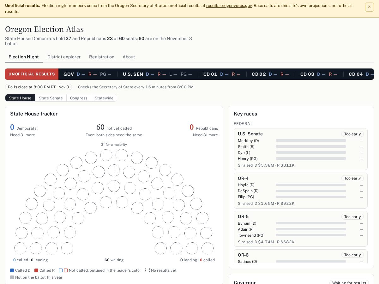Select the Congress segment

tap(79, 98)
